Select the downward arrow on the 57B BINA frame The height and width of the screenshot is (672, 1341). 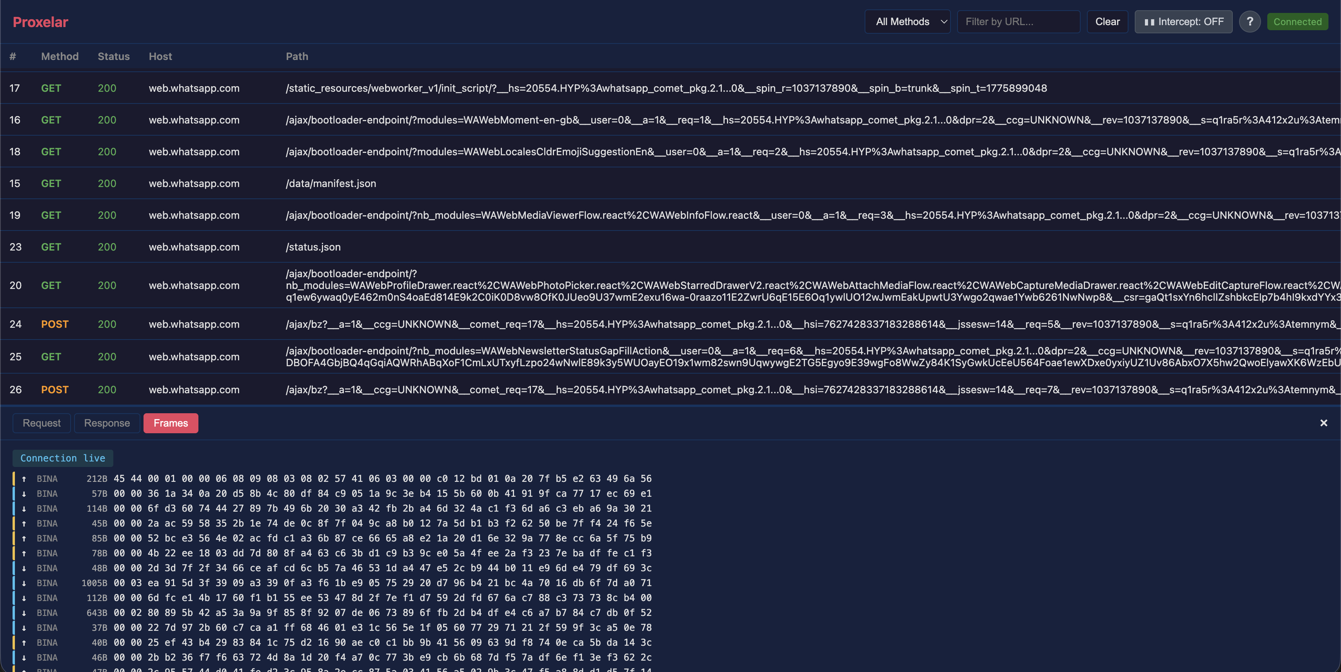click(24, 494)
